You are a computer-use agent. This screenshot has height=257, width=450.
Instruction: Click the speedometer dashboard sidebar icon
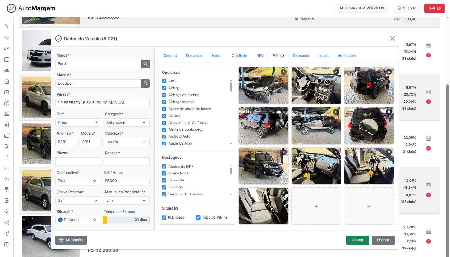point(7,49)
